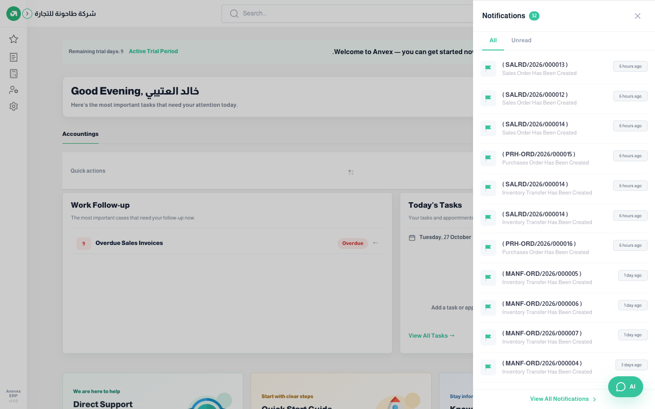Select the SALRD/2026/000012 sales order notification
655x409 pixels.
pos(564,99)
